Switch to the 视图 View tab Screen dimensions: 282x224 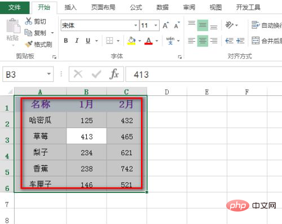pyautogui.click(x=215, y=7)
